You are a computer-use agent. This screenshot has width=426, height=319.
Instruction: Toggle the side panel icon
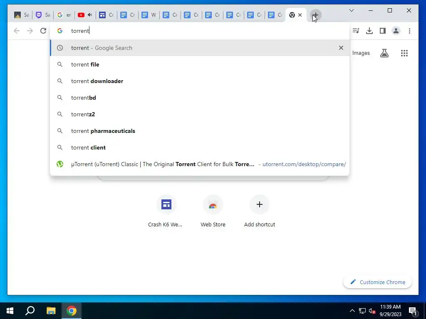coord(383,31)
